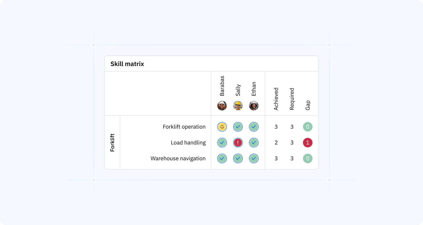Click the Gap column header
This screenshot has height=225, width=423.
pyautogui.click(x=308, y=105)
